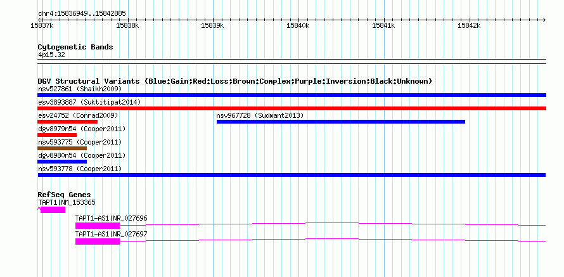Click the nsv527861 (Shaikh2009) blue gain bar
This screenshot has width=564, height=277.
click(292, 95)
